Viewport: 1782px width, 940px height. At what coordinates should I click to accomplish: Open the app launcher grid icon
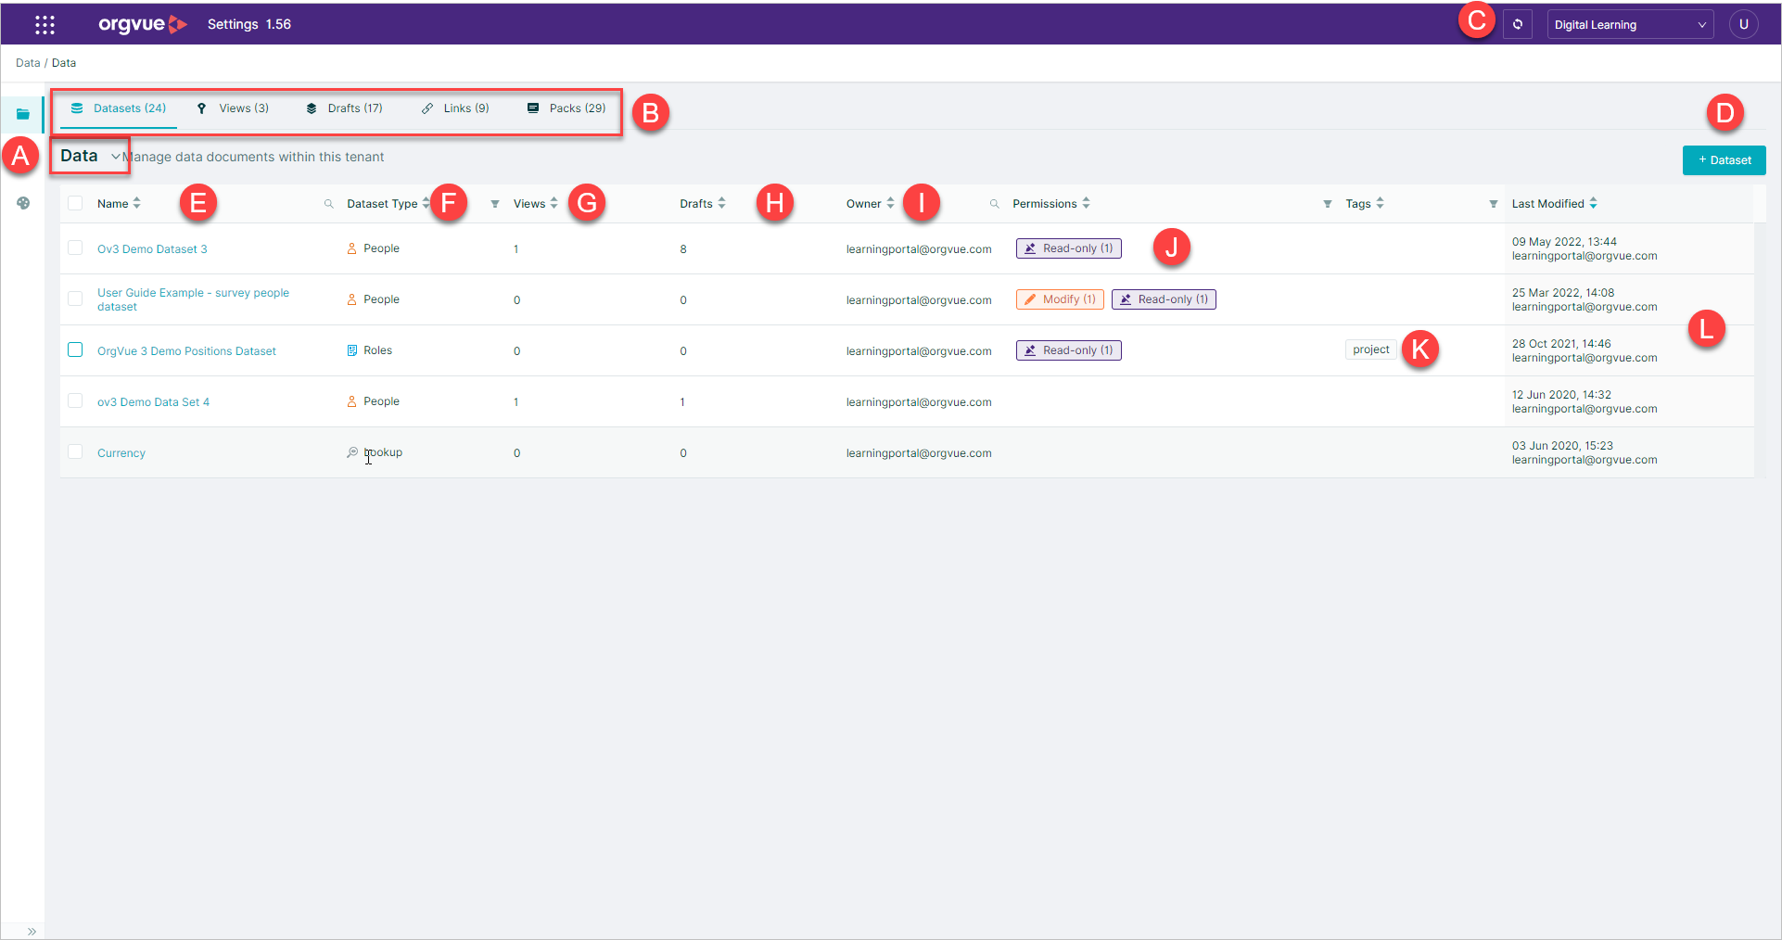[45, 25]
